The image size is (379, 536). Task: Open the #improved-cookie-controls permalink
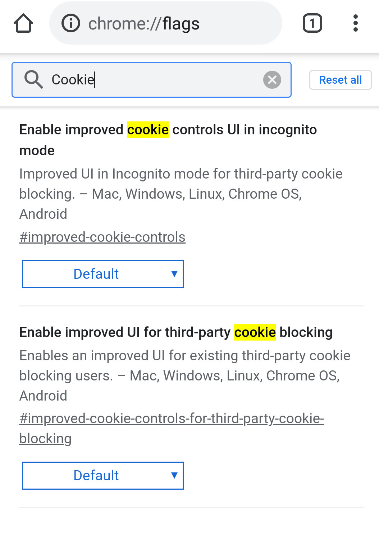coord(102,237)
